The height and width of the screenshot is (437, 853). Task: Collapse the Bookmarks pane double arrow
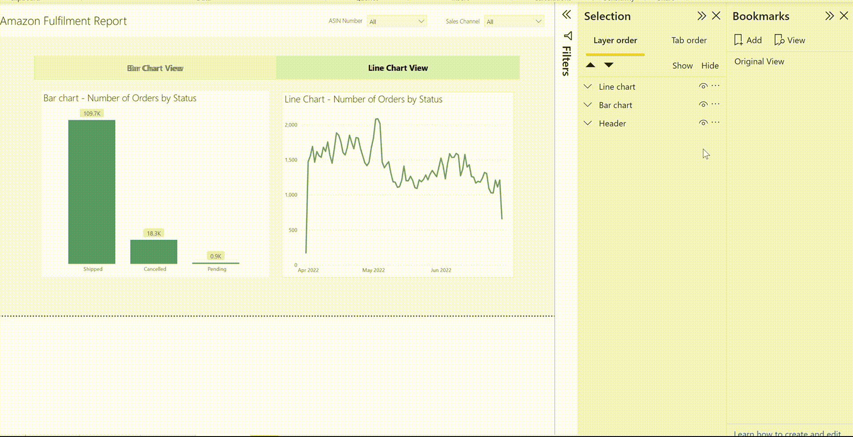pyautogui.click(x=829, y=16)
